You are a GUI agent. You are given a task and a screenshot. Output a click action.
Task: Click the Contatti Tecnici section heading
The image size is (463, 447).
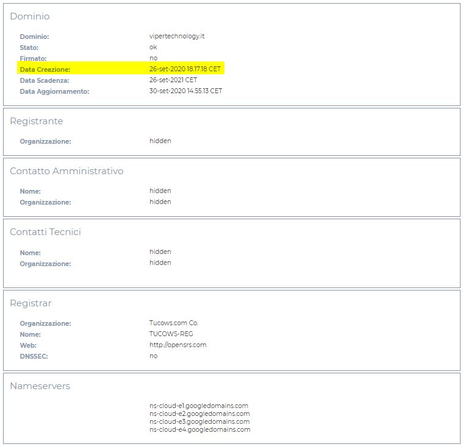pyautogui.click(x=45, y=232)
